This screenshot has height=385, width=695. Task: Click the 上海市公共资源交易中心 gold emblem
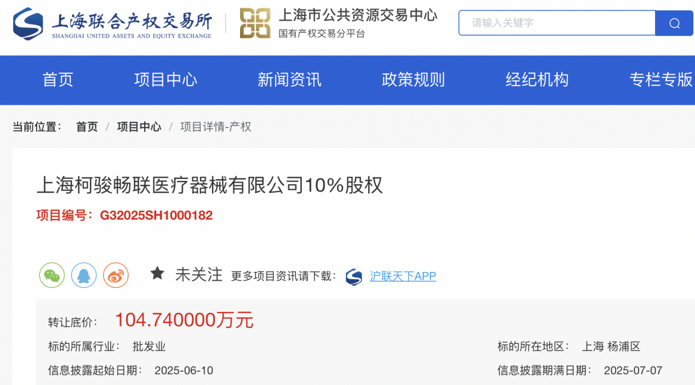tap(255, 24)
